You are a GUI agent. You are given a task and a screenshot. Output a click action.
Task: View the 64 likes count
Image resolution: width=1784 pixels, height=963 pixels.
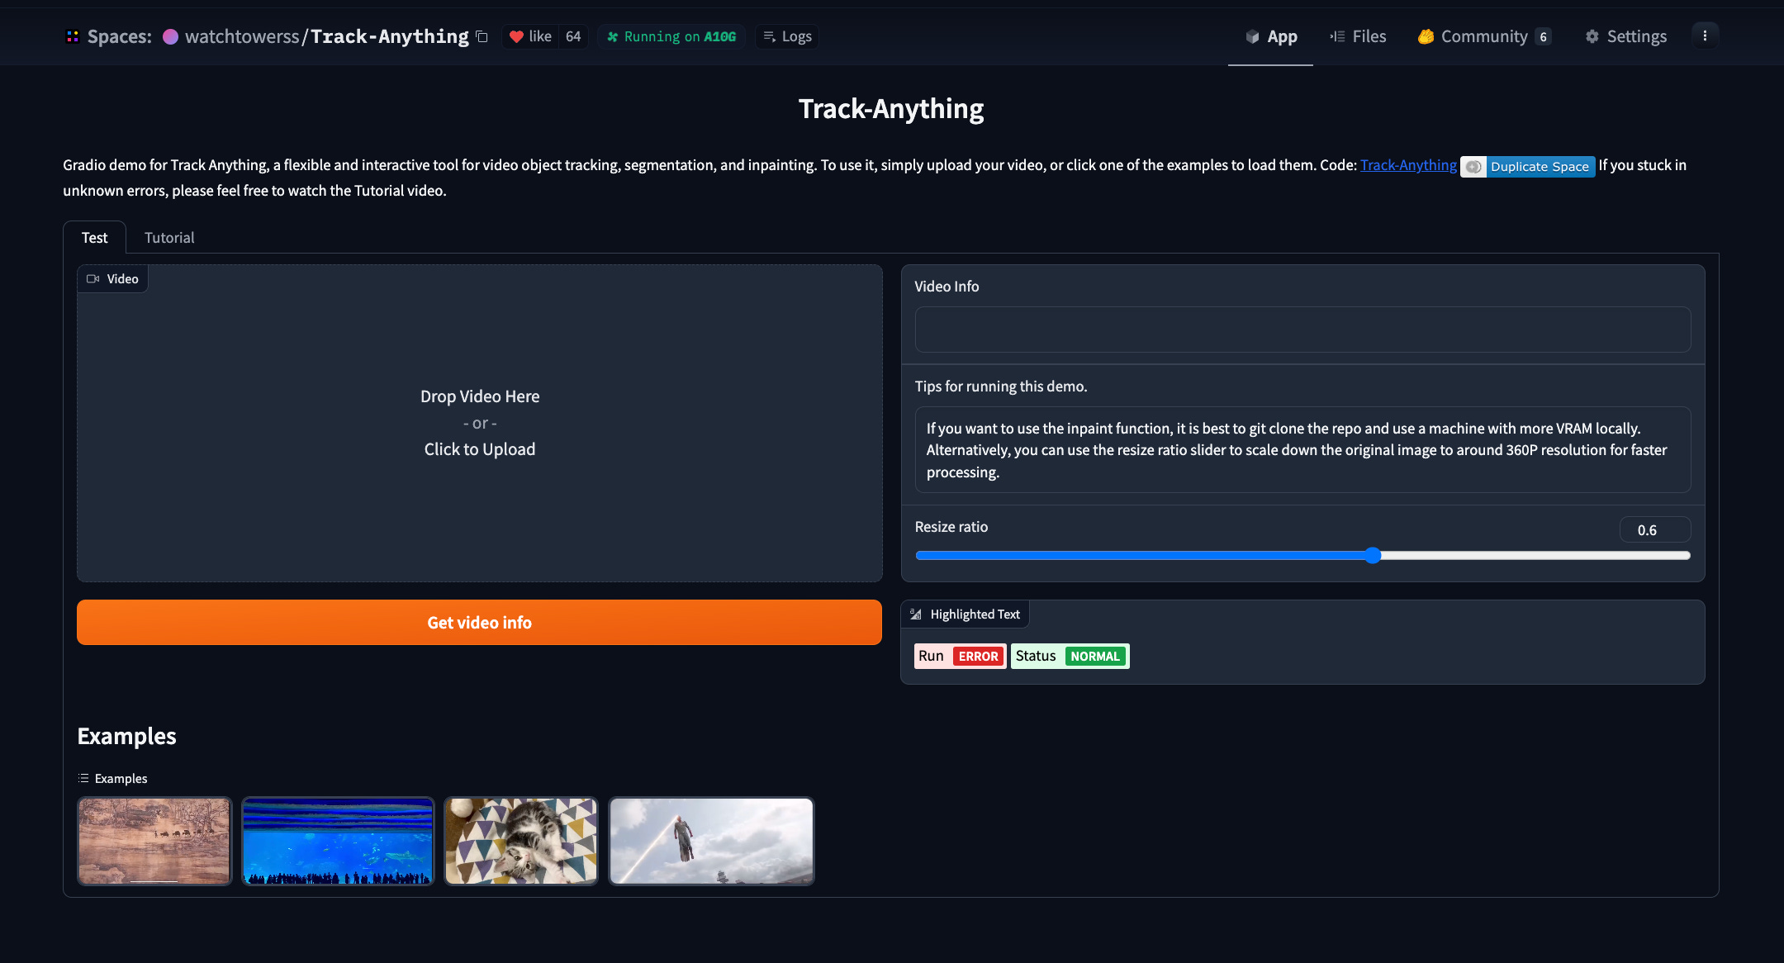573,36
